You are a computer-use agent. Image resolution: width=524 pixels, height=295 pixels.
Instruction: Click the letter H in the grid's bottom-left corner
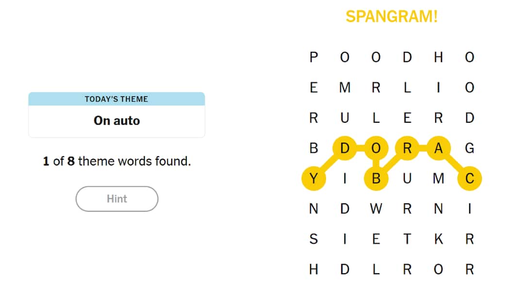coord(313,270)
